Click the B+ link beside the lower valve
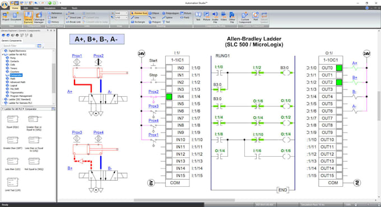 [x=69, y=168]
